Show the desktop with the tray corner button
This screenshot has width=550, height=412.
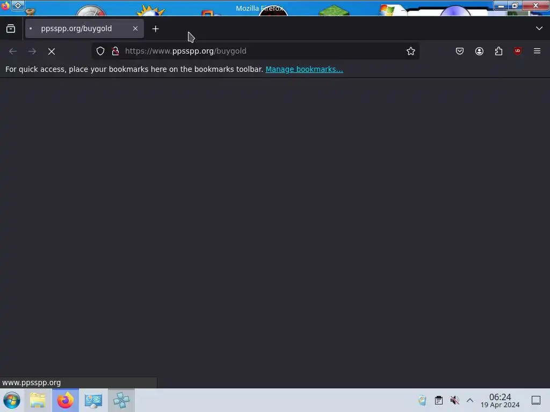click(x=536, y=400)
